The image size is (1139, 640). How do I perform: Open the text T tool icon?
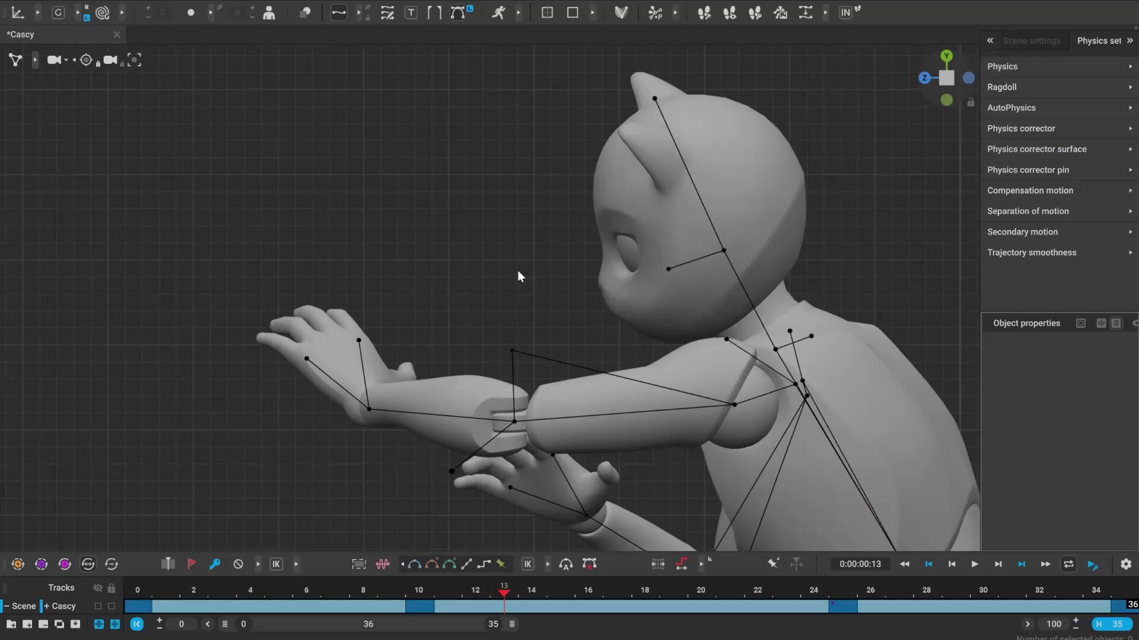click(411, 12)
